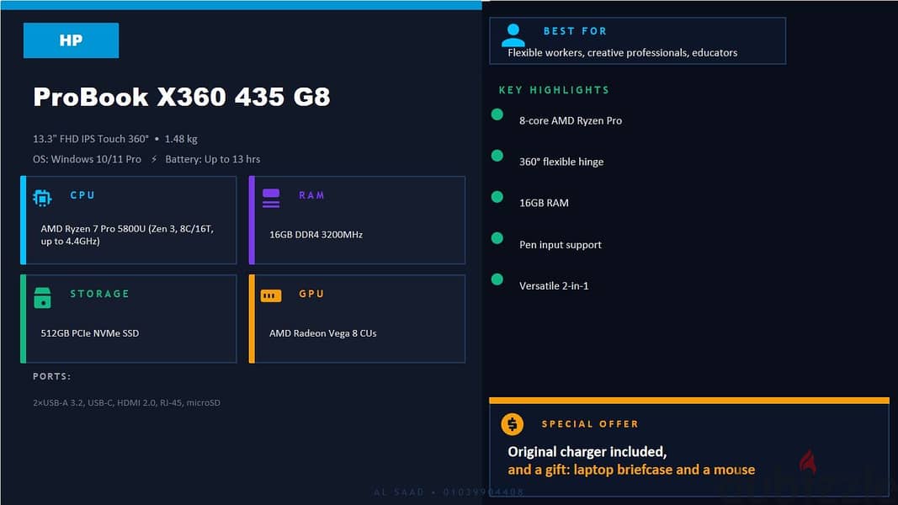Click 'Pen input support' highlight text
Image resolution: width=898 pixels, height=505 pixels.
[x=561, y=245]
